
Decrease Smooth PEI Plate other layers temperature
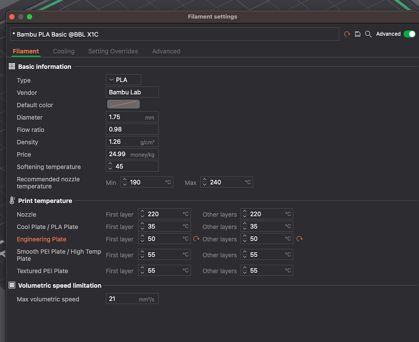[x=245, y=257]
